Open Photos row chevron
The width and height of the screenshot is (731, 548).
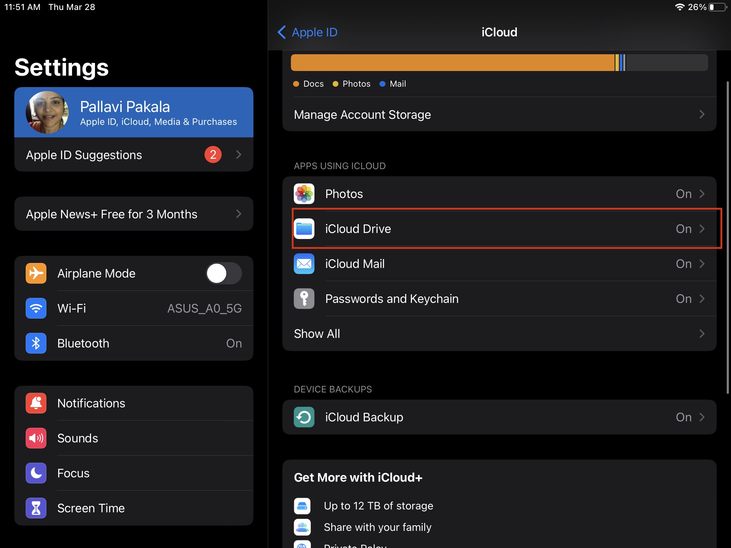pos(702,194)
